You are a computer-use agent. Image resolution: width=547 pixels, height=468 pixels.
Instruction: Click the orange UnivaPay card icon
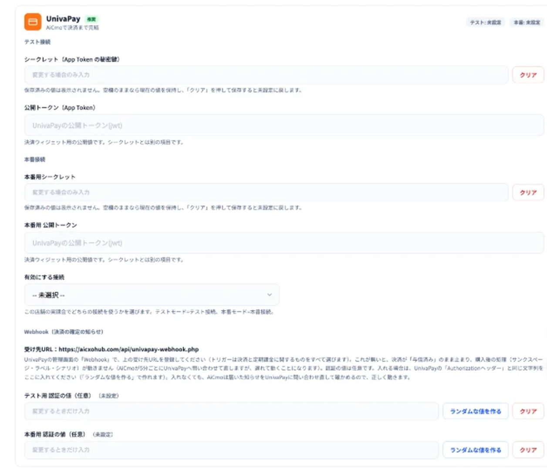[33, 22]
